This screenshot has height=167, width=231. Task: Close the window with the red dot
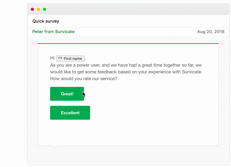(33, 9)
